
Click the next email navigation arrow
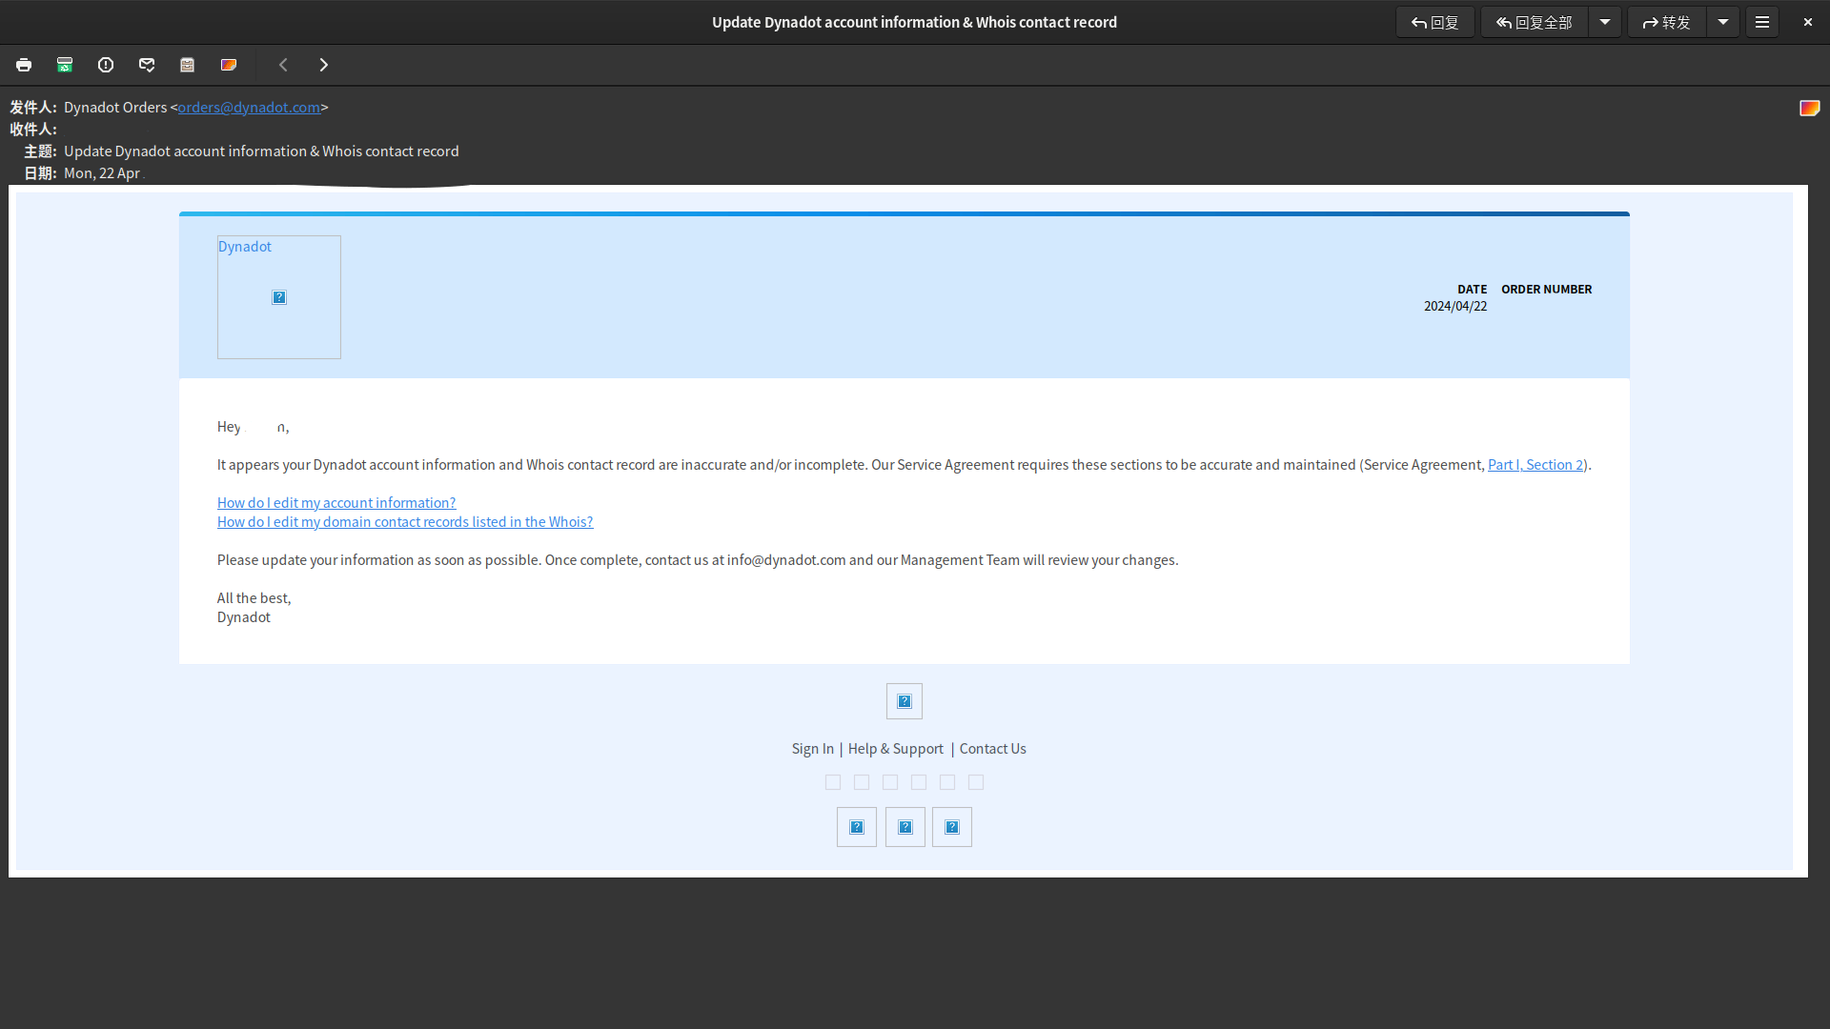pos(323,64)
